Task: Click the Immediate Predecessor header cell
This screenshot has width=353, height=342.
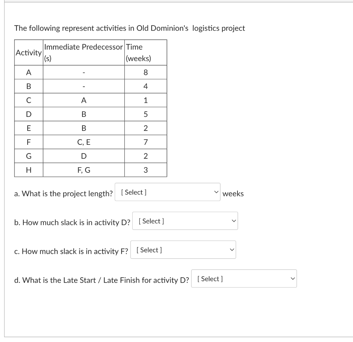Action: pos(83,52)
